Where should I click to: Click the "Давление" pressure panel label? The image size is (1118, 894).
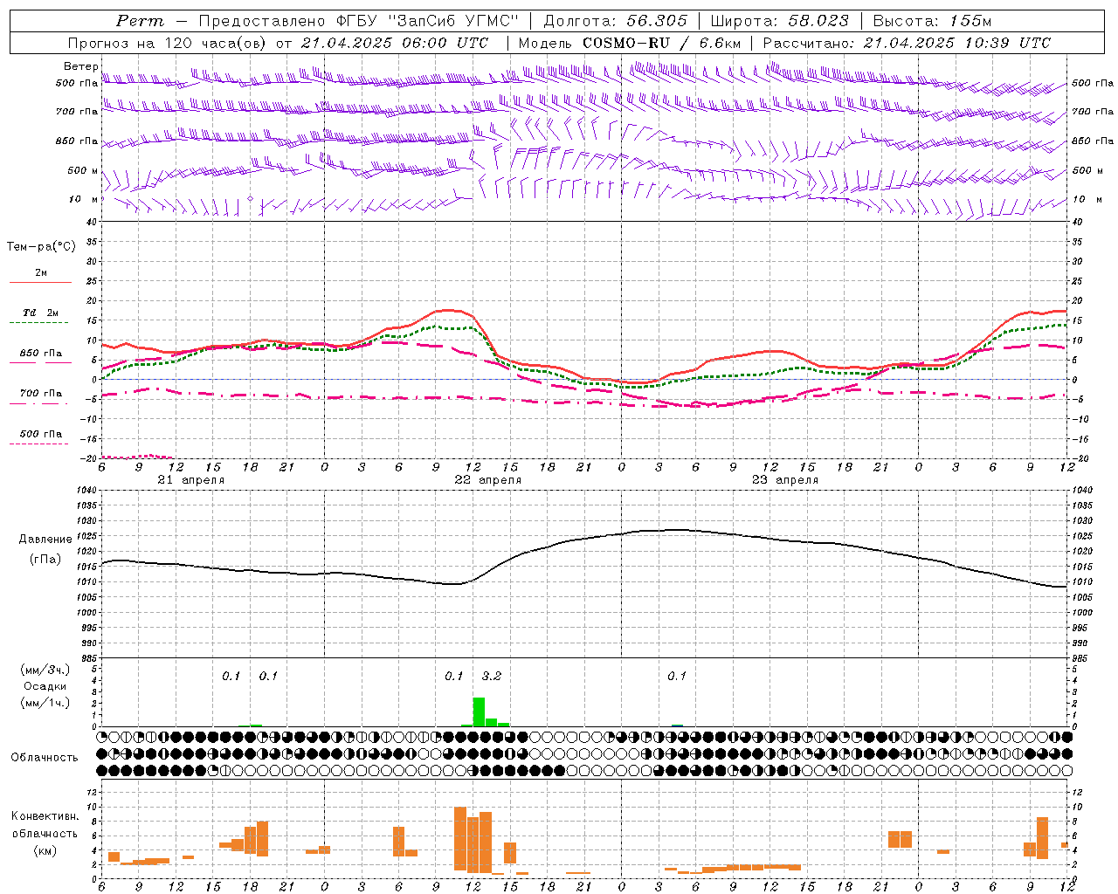coord(45,540)
